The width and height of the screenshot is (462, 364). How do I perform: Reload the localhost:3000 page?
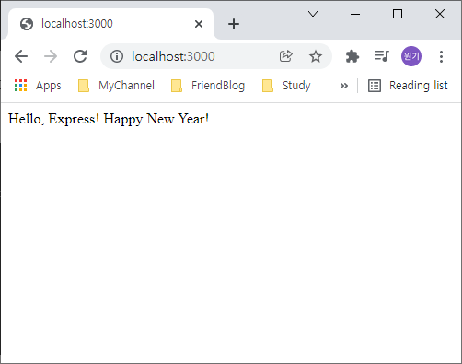pos(80,56)
